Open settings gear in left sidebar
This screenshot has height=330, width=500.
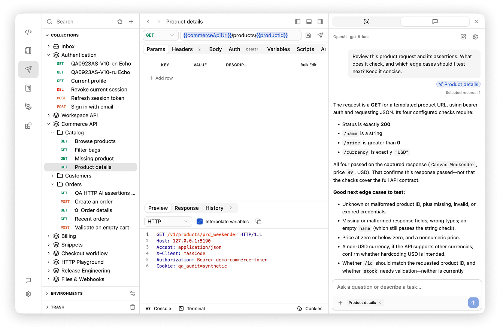pos(28,294)
